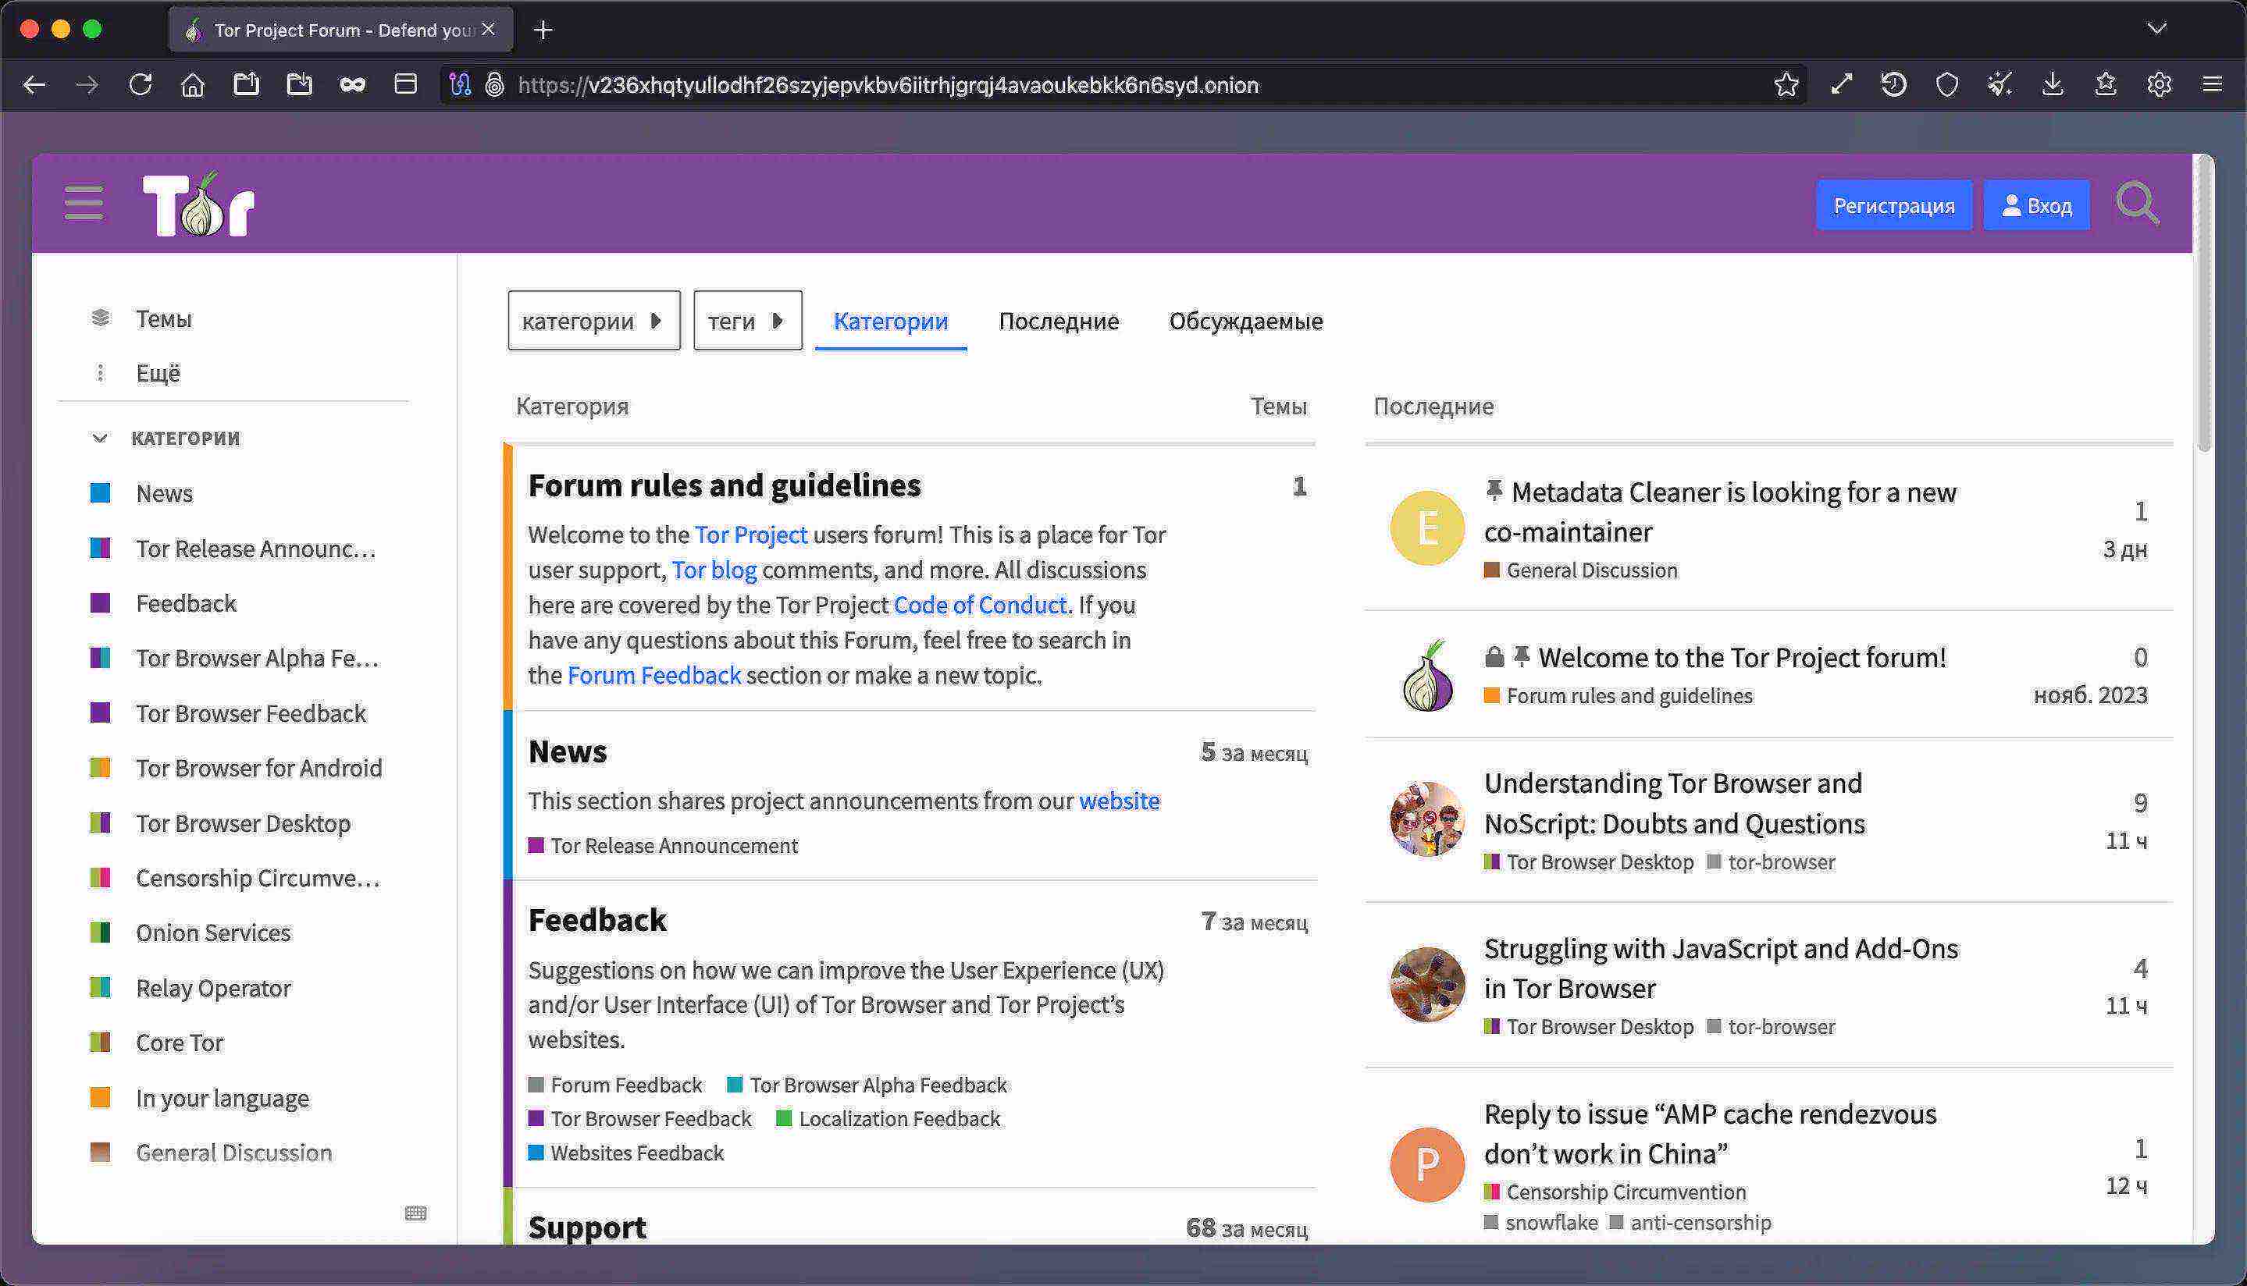Open the extensions settings gear
The image size is (2247, 1286).
click(2160, 85)
